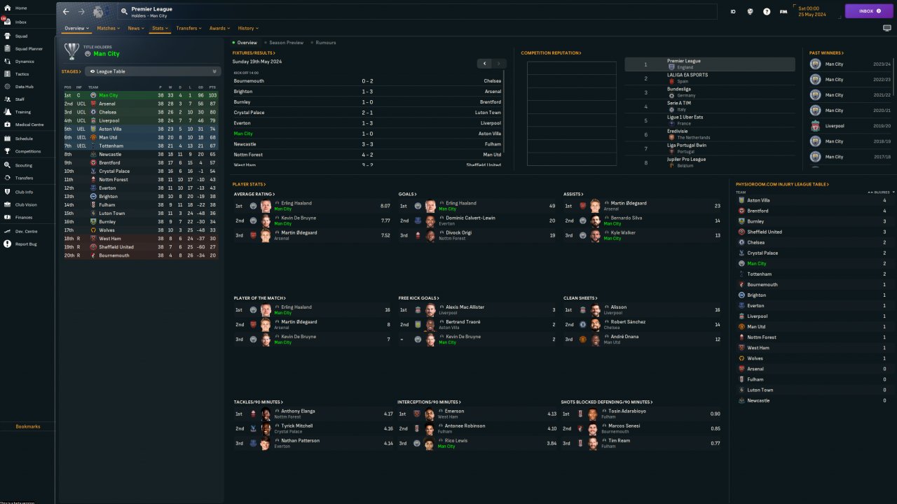Image resolution: width=897 pixels, height=504 pixels.
Task: Open Bookmarks in the sidebar
Action: pos(28,426)
